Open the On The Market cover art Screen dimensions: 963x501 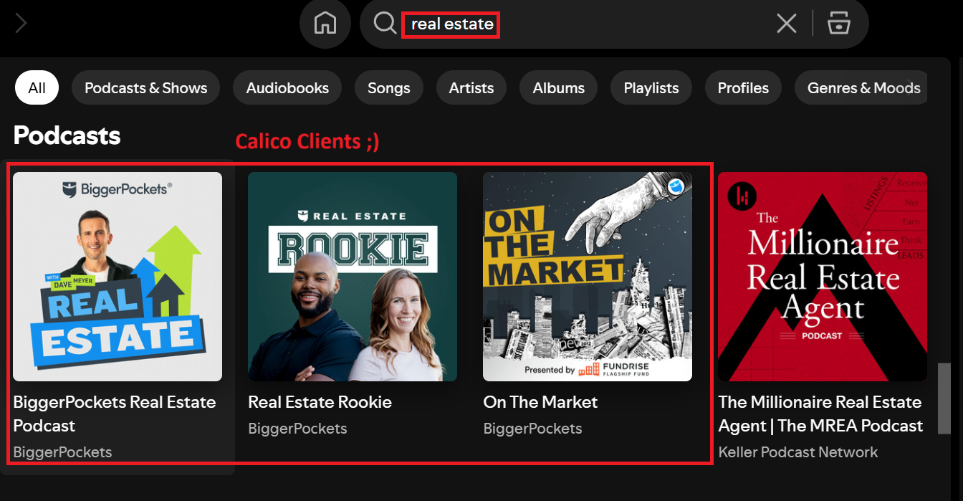click(588, 277)
